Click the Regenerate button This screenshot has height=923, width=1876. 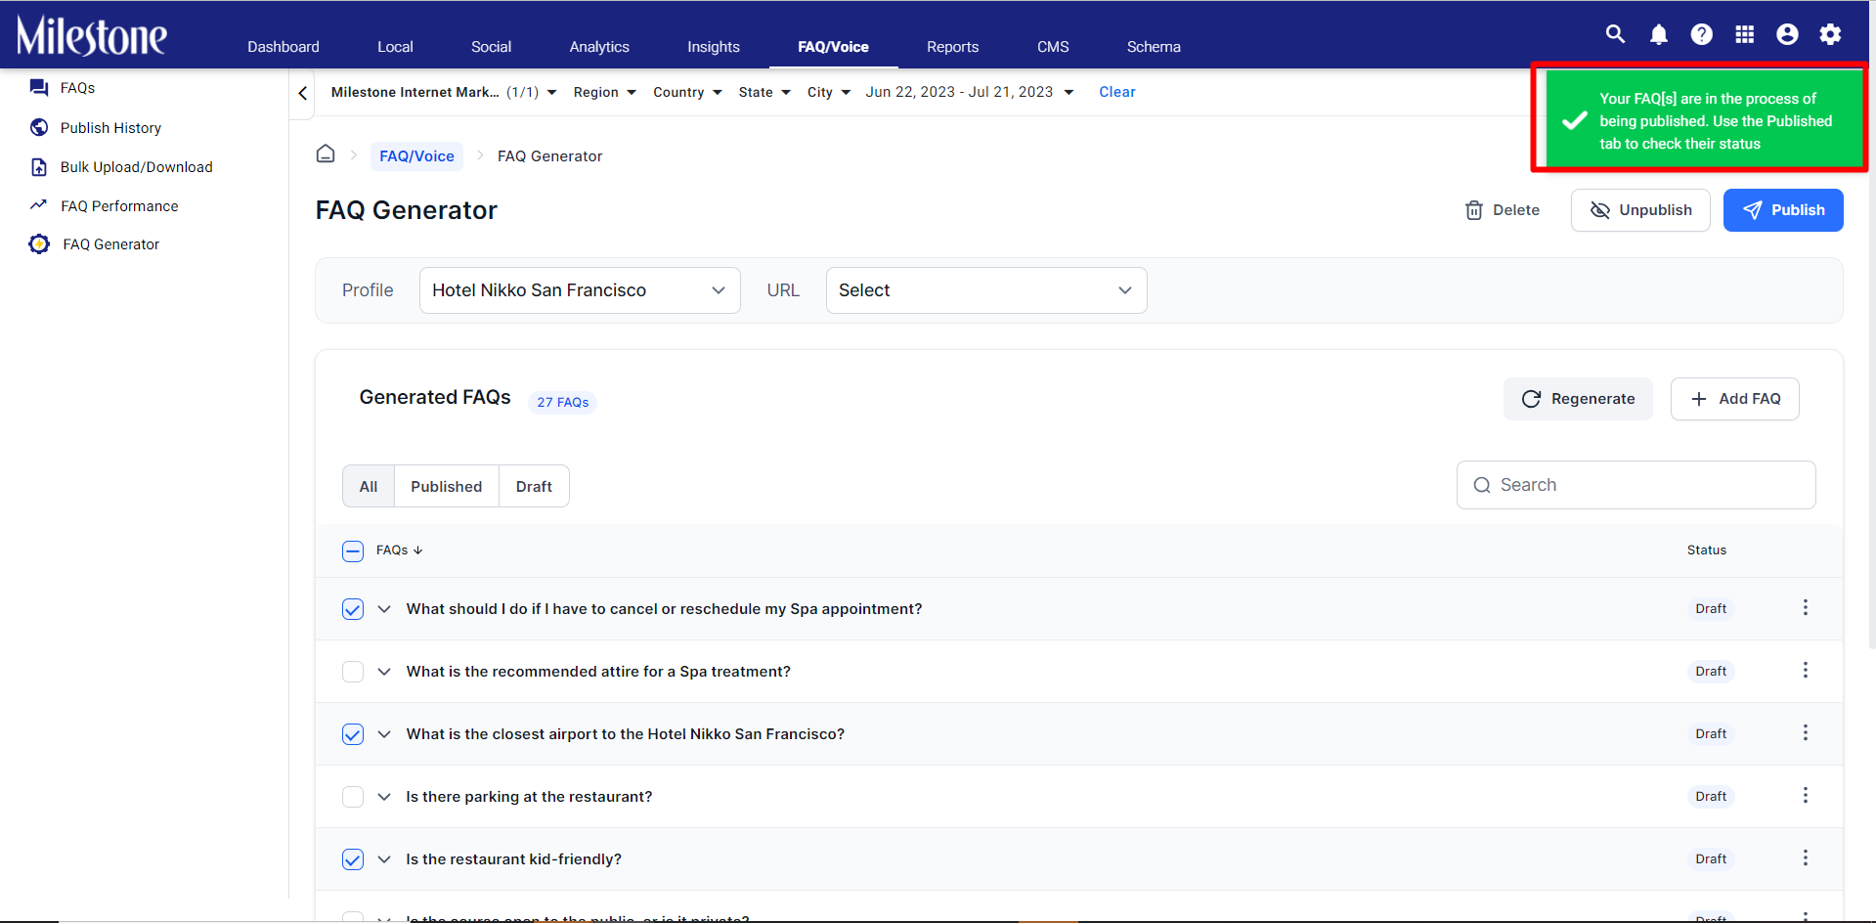click(x=1578, y=399)
